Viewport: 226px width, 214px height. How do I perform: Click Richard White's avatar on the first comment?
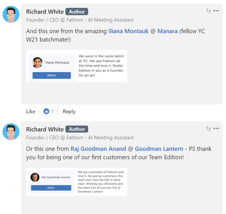[x=11, y=14]
